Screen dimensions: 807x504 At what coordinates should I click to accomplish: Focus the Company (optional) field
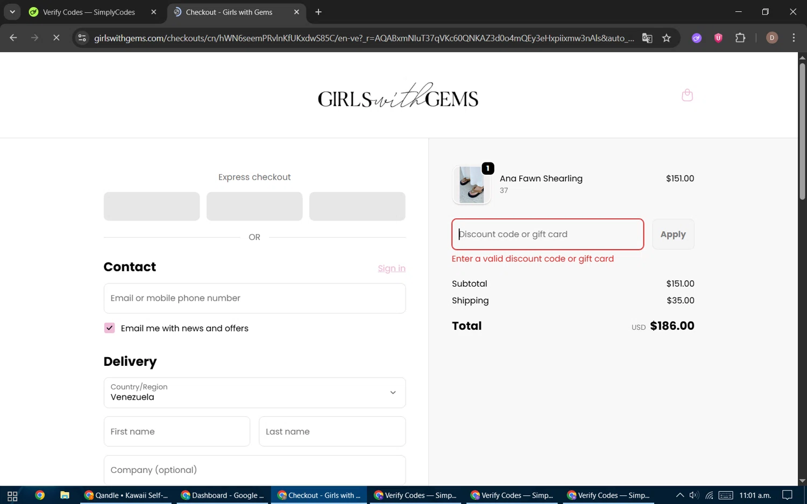(x=254, y=470)
